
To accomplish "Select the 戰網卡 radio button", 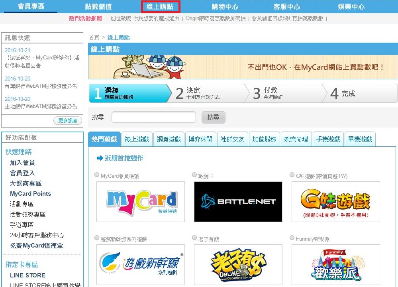I will [194, 175].
